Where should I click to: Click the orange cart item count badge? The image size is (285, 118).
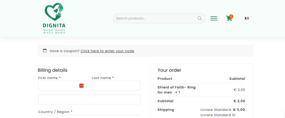231,16
